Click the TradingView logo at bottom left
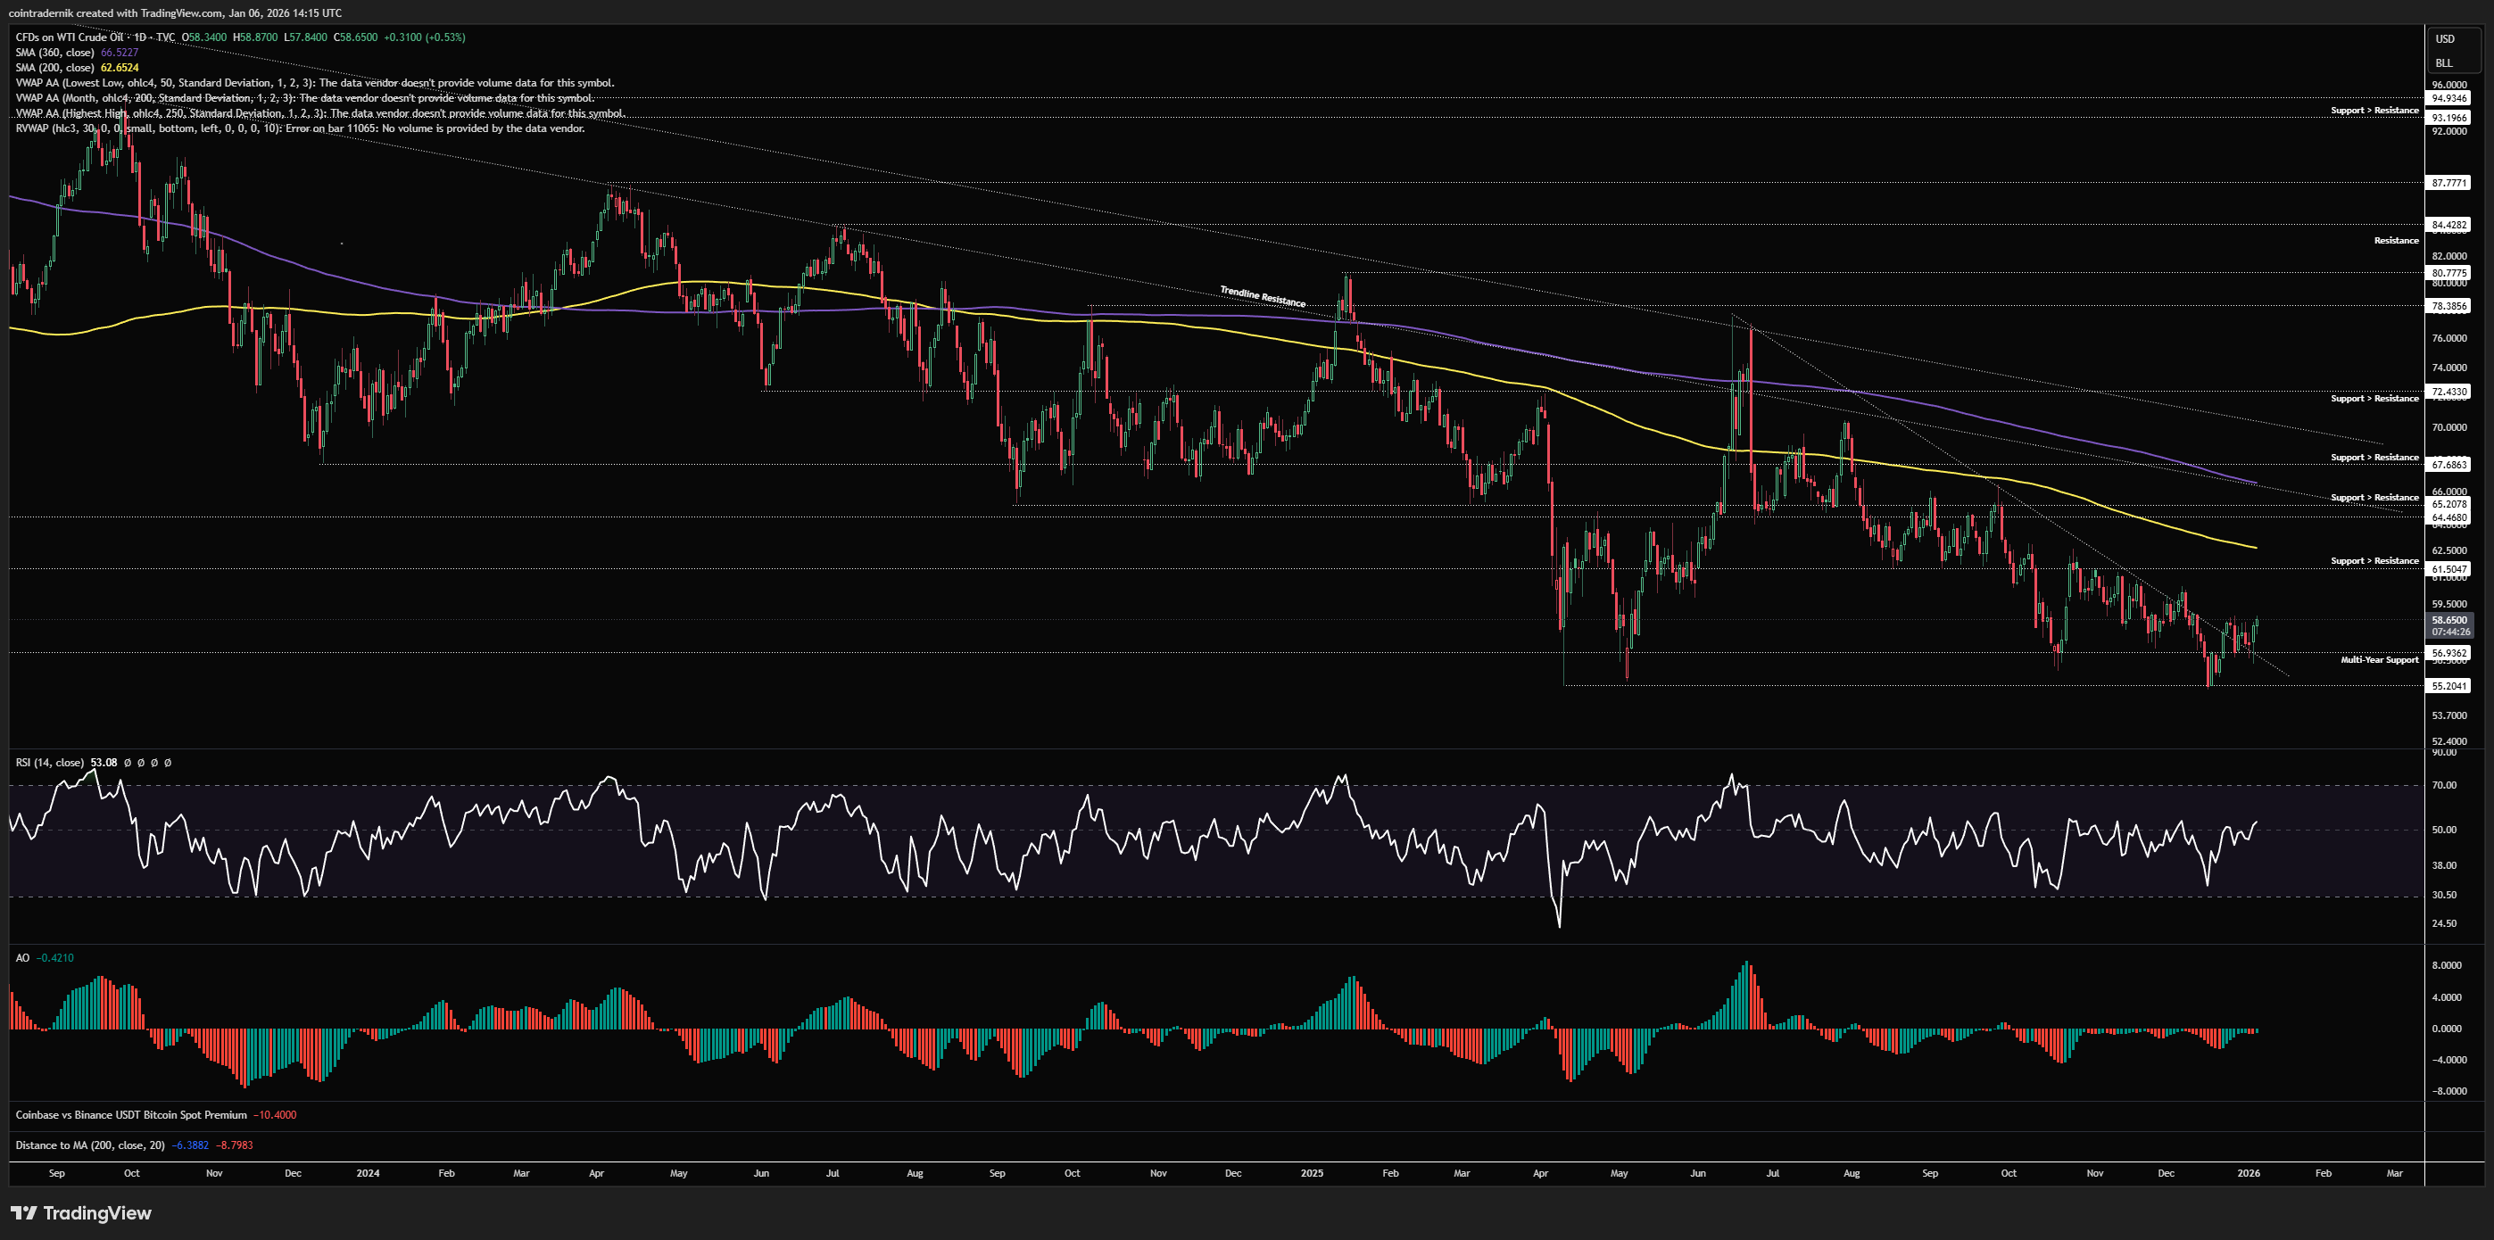The height and width of the screenshot is (1240, 2494). tap(81, 1213)
